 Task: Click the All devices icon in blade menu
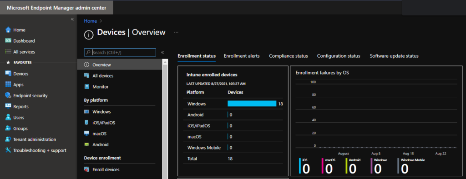coord(86,76)
